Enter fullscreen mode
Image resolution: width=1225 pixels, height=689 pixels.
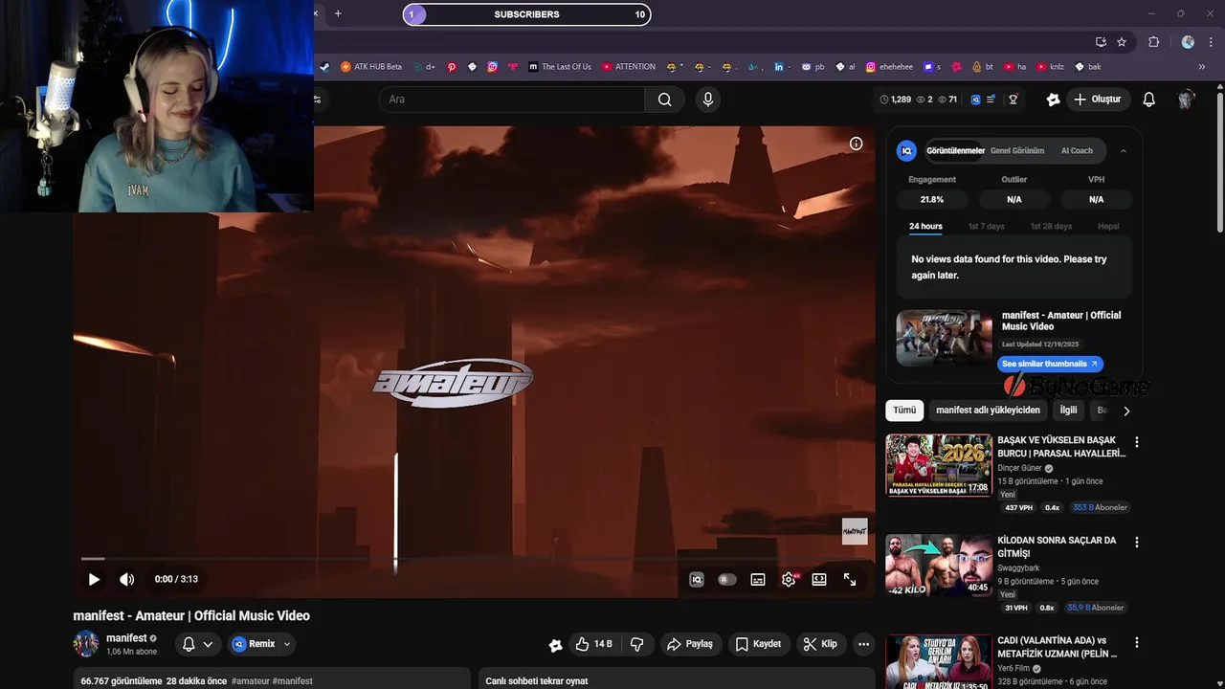(850, 579)
